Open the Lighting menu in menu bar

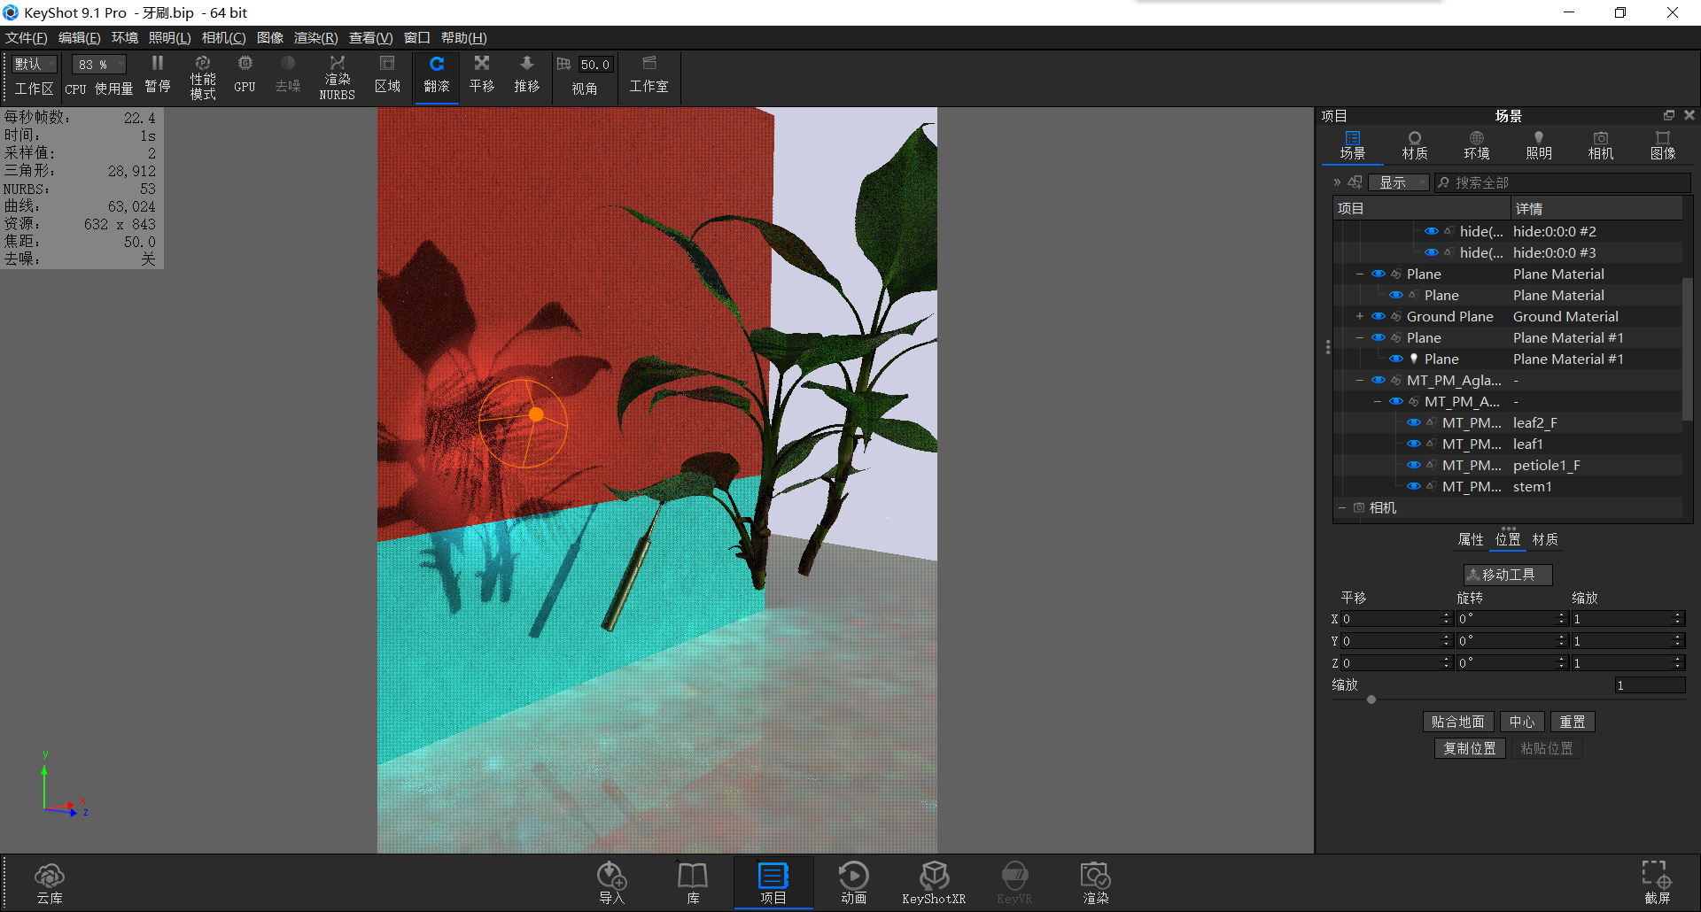click(x=169, y=38)
